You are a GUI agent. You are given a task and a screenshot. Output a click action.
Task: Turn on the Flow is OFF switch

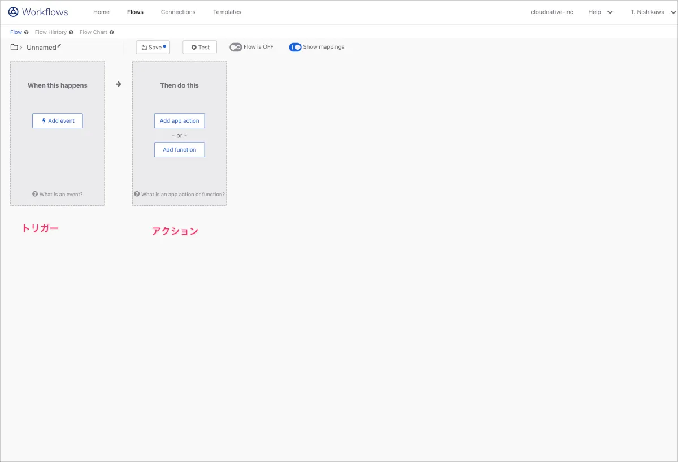[x=236, y=47]
